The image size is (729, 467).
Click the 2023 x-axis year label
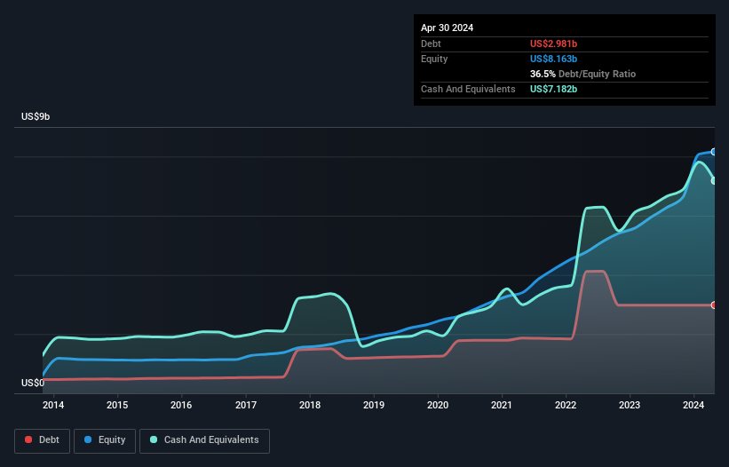tap(630, 405)
